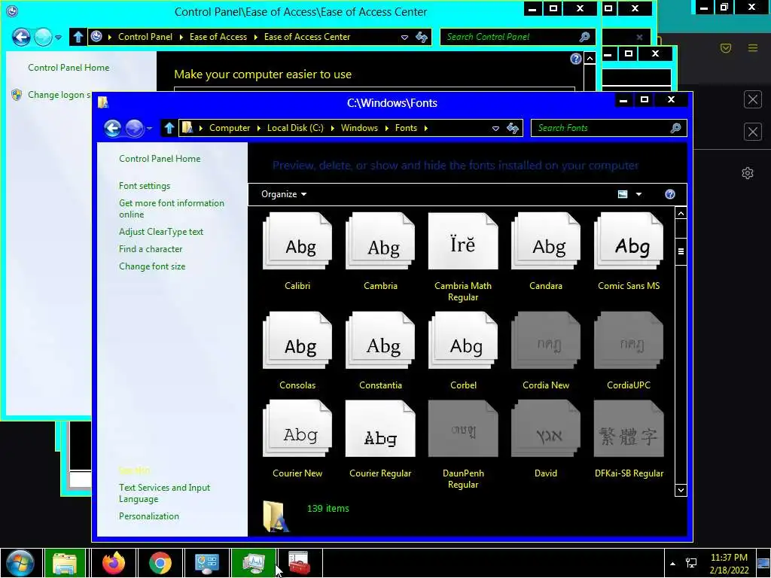Open the Personalization link
Image resolution: width=771 pixels, height=578 pixels.
point(149,516)
